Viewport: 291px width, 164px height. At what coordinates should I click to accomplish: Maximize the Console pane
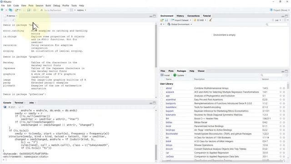pos(155,103)
